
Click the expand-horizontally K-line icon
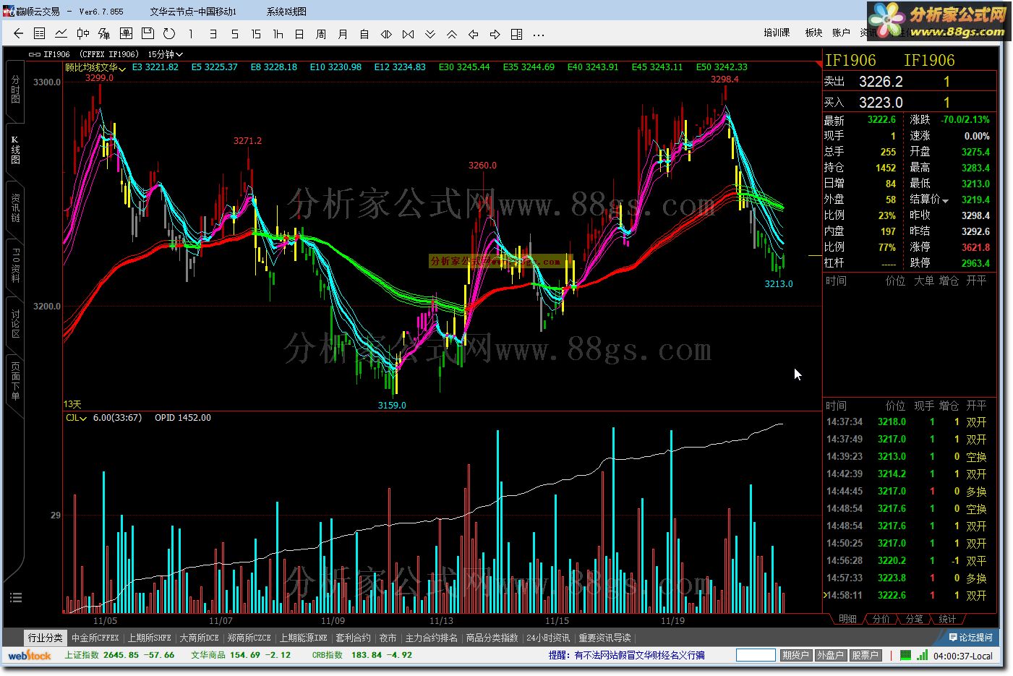click(x=386, y=34)
